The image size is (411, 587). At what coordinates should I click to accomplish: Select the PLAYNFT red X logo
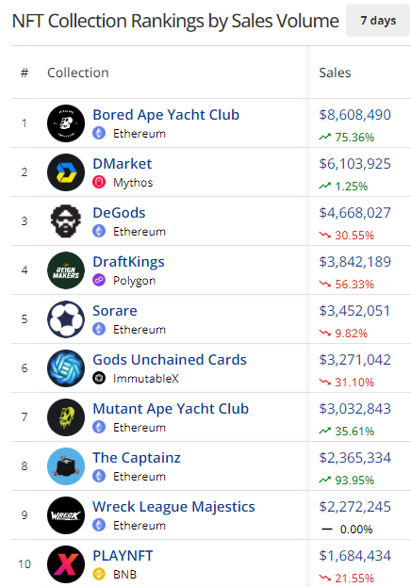click(x=66, y=564)
